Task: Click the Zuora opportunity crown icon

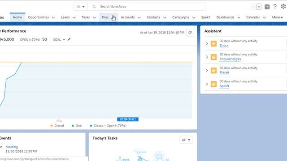Action: [213, 44]
